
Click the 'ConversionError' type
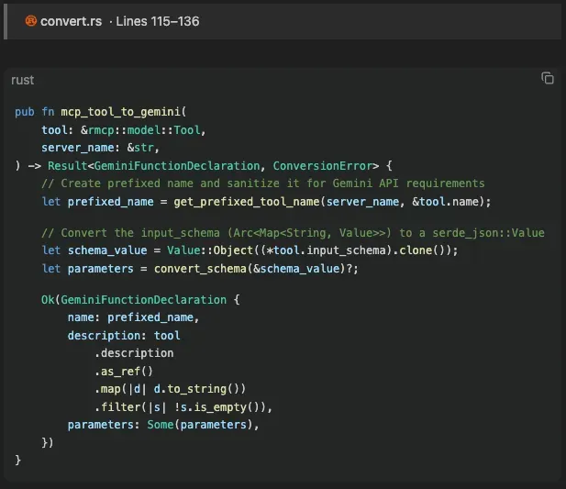[x=323, y=166]
